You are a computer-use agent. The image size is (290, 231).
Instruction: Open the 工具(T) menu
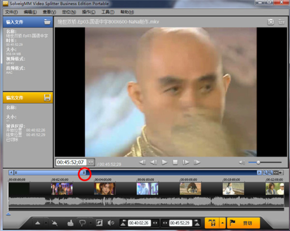tap(108, 12)
